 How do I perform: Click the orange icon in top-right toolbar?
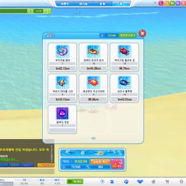tap(166, 3)
